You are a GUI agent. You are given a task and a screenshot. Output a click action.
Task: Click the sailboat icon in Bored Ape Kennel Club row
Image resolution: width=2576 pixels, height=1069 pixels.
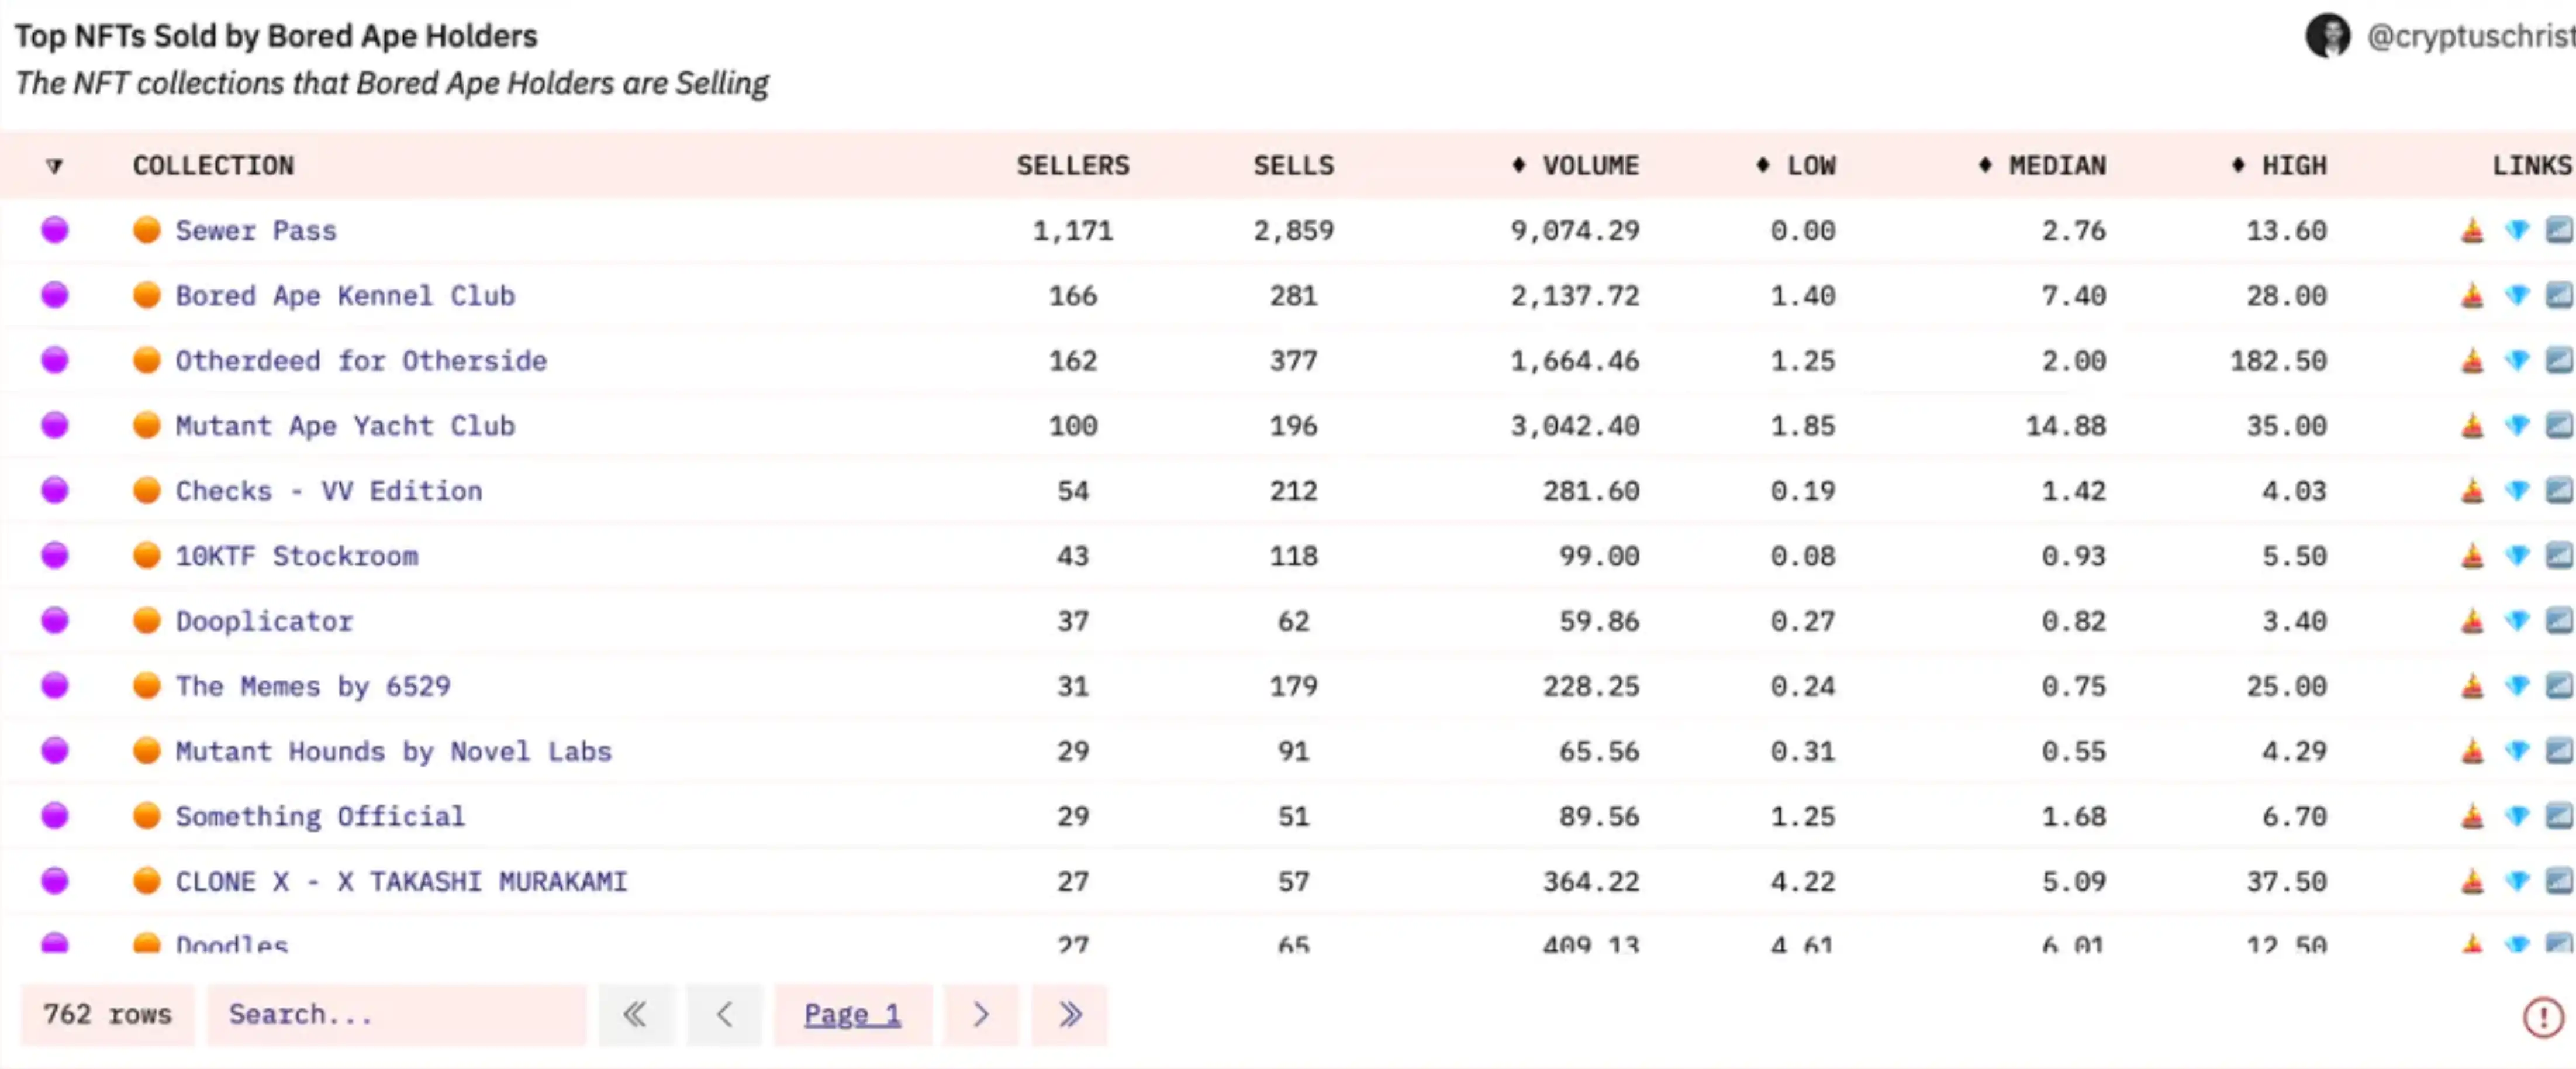(x=2472, y=296)
